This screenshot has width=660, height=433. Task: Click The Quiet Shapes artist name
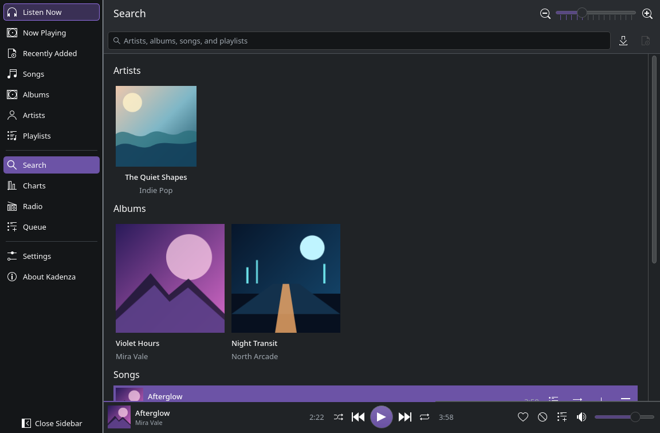(x=156, y=177)
